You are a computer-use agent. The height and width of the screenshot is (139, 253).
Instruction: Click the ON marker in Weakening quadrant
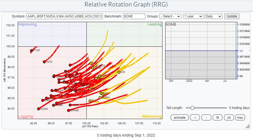[x=119, y=72]
